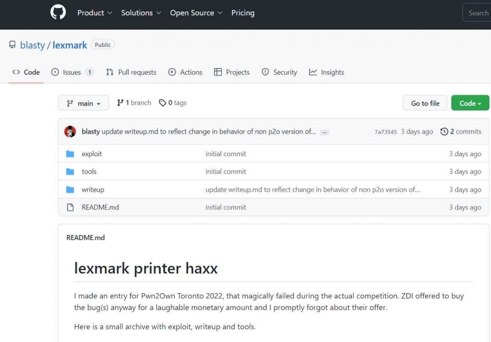
Task: Switch to the Issues tab
Action: tap(72, 72)
